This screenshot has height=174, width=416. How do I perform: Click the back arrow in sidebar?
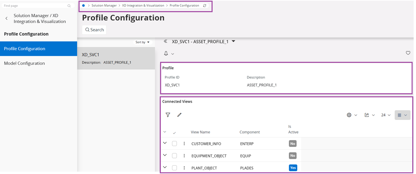pyautogui.click(x=6, y=19)
